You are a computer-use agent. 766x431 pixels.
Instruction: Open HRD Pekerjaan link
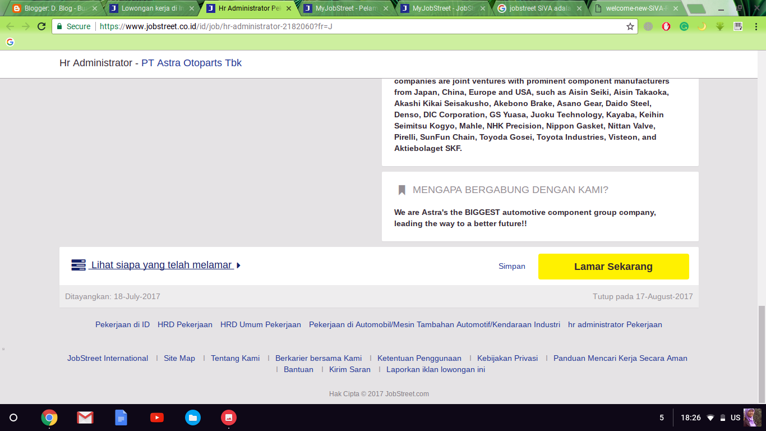(185, 324)
